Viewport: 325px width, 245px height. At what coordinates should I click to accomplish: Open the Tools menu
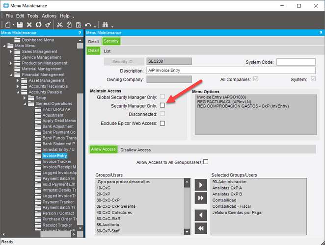tap(33, 16)
